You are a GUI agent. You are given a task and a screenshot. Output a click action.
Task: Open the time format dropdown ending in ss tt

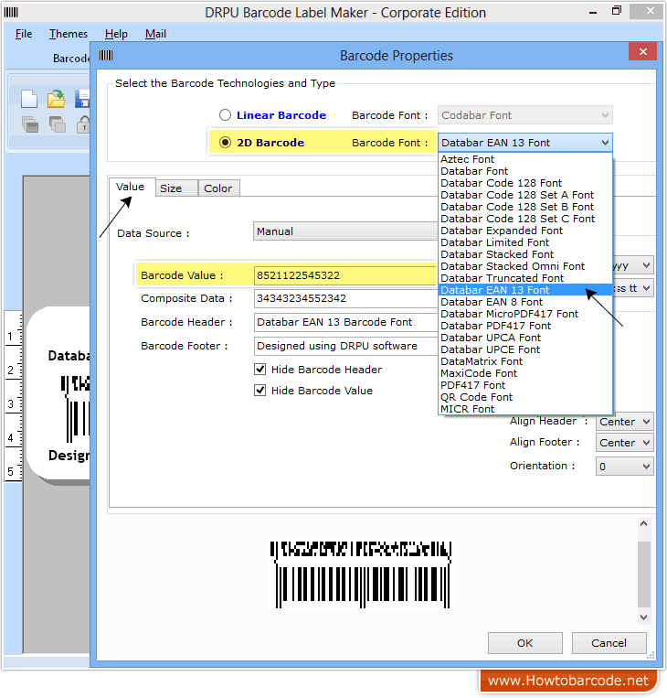633,288
